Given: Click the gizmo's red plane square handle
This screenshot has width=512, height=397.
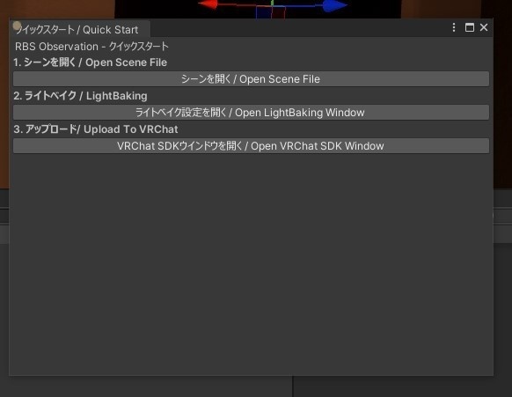Looking at the screenshot, I should (x=279, y=12).
